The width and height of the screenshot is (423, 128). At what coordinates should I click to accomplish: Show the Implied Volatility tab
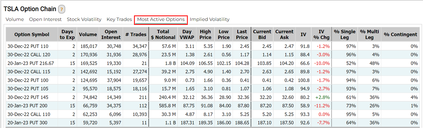tap(210, 19)
